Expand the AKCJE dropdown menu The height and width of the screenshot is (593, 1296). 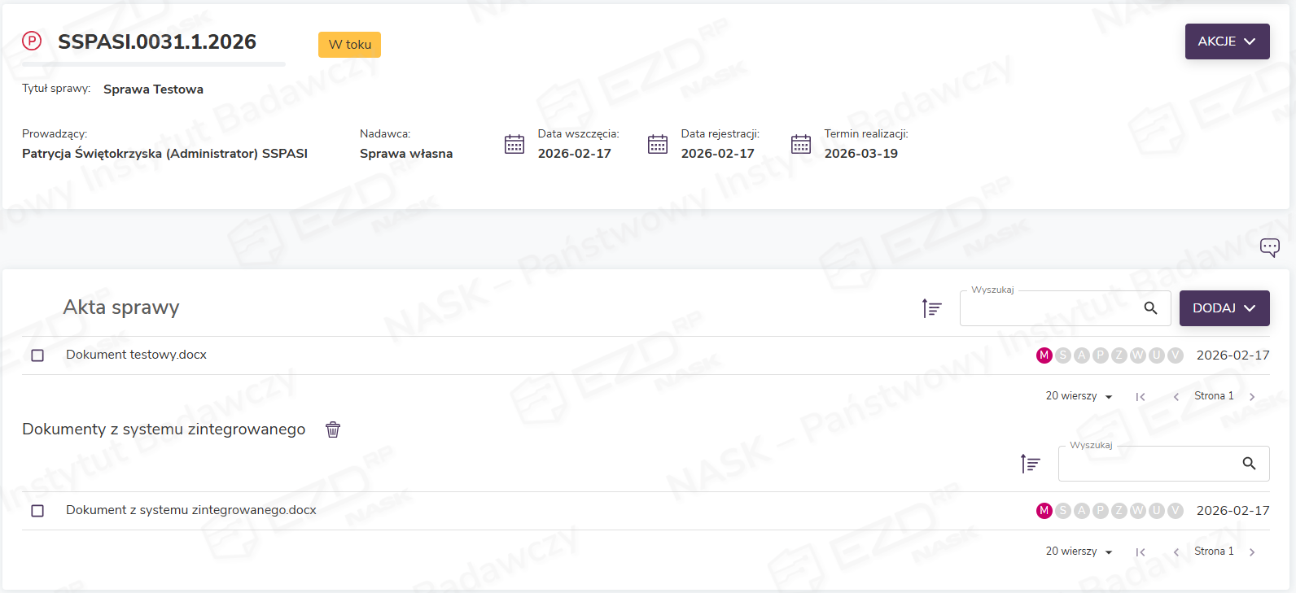click(x=1227, y=41)
